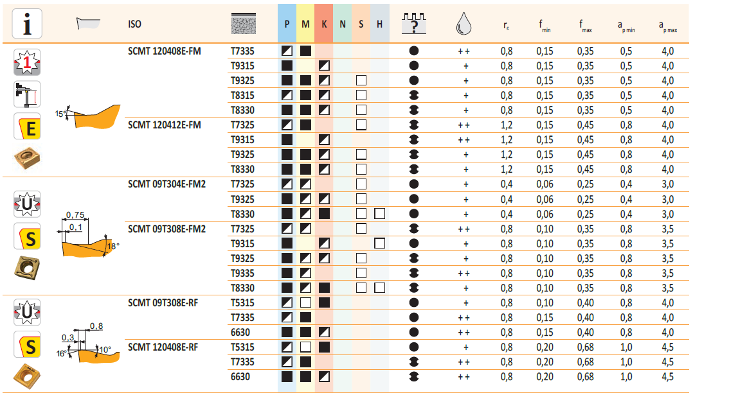Image resolution: width=738 pixels, height=393 pixels.
Task: Click the T9335 grade cell
Action: click(242, 273)
